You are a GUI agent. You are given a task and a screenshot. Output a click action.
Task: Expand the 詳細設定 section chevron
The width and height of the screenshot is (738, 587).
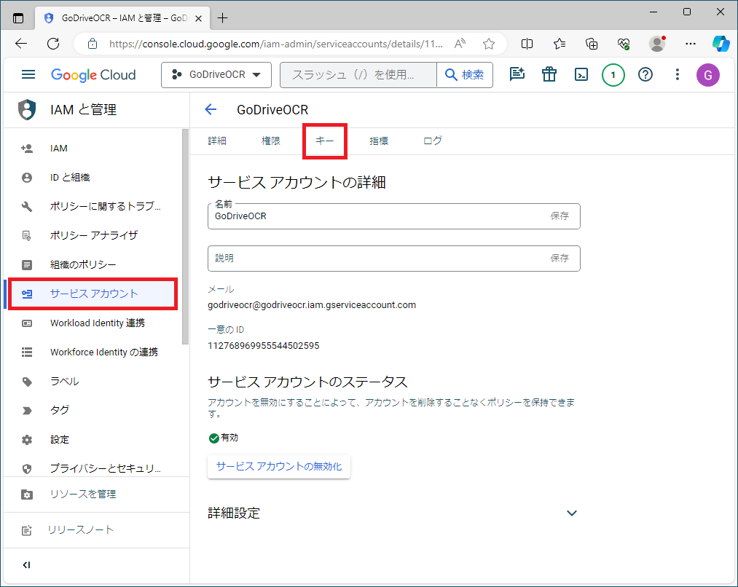tap(571, 513)
